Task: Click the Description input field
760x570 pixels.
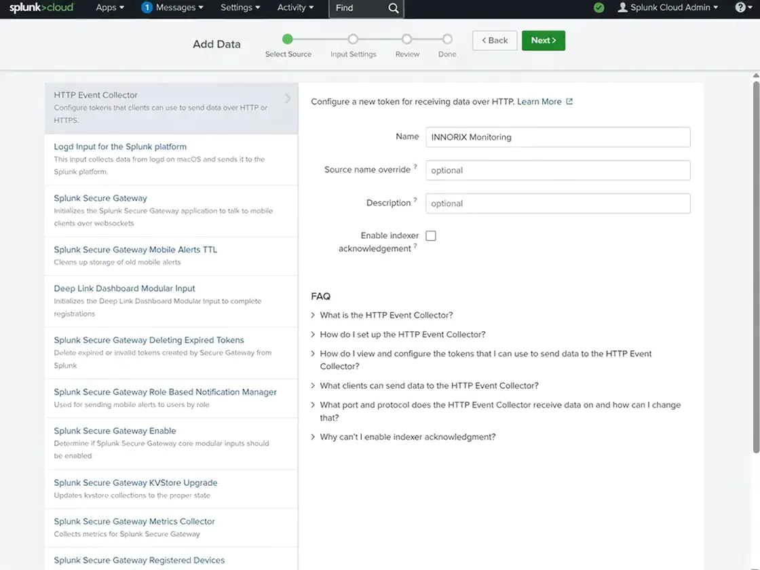Action: tap(558, 204)
